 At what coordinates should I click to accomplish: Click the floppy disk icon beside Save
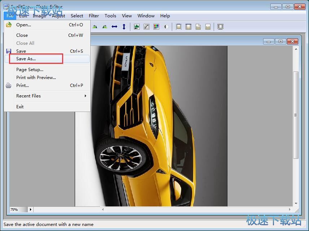pos(9,51)
